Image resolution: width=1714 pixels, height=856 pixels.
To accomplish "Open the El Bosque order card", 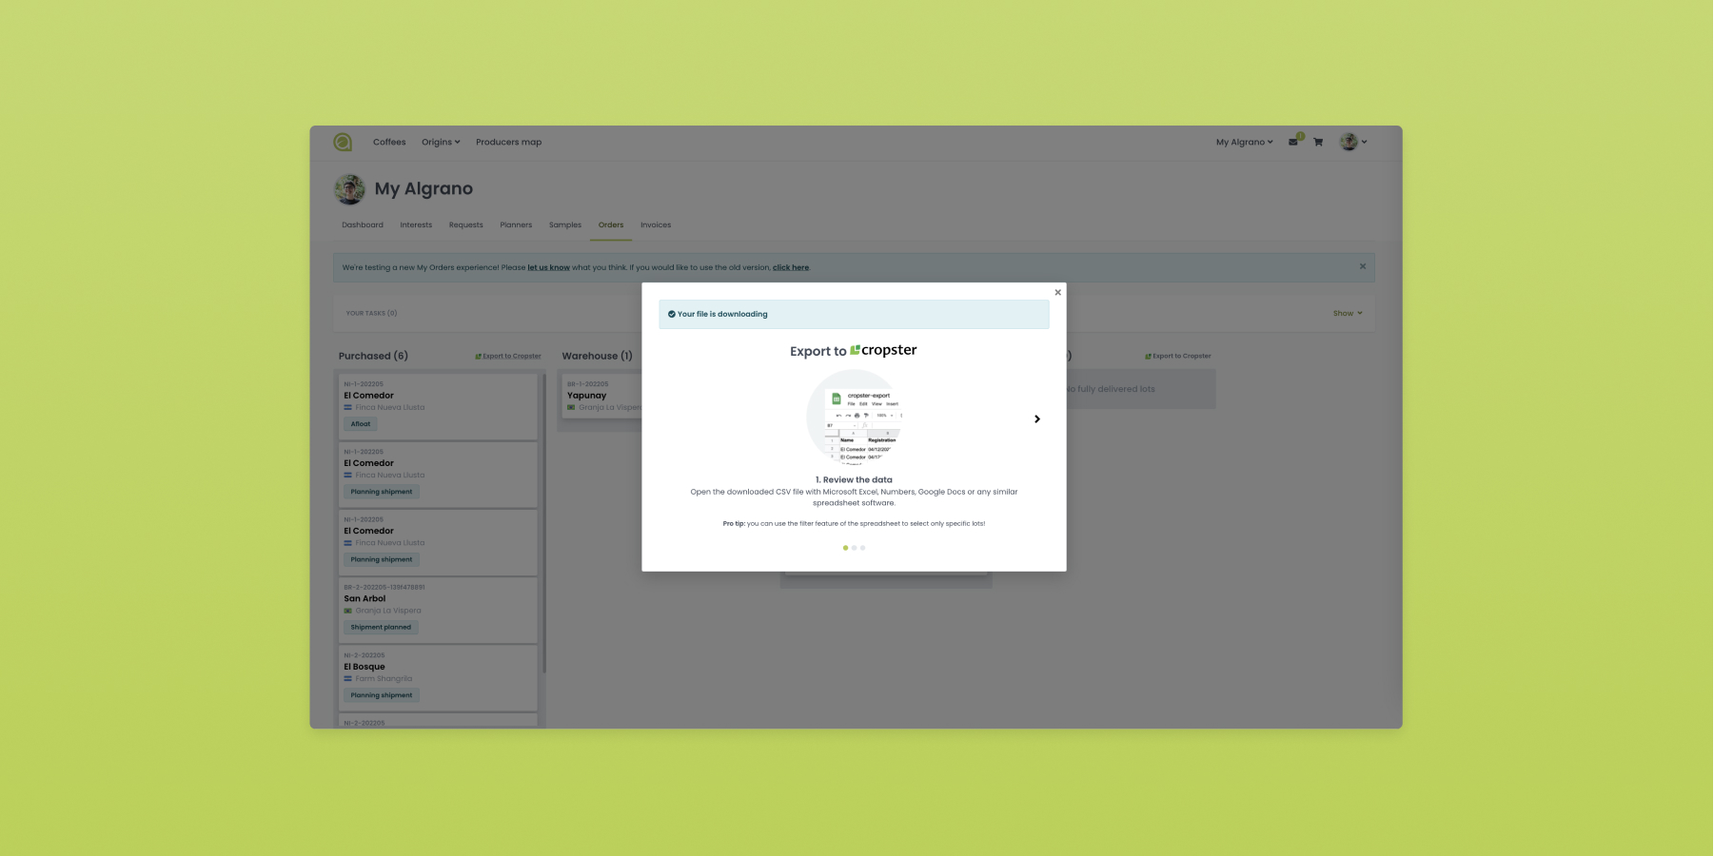I will coord(438,678).
